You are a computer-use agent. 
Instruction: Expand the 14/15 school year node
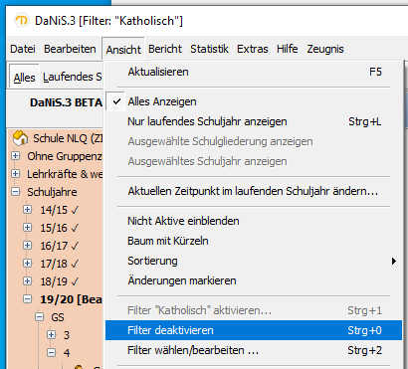coord(28,210)
